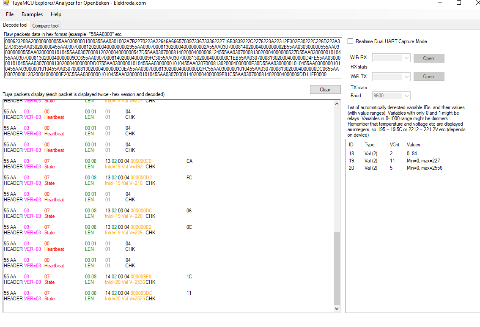Click checksum value 'FC'
This screenshot has height=327, width=480.
pyautogui.click(x=189, y=178)
